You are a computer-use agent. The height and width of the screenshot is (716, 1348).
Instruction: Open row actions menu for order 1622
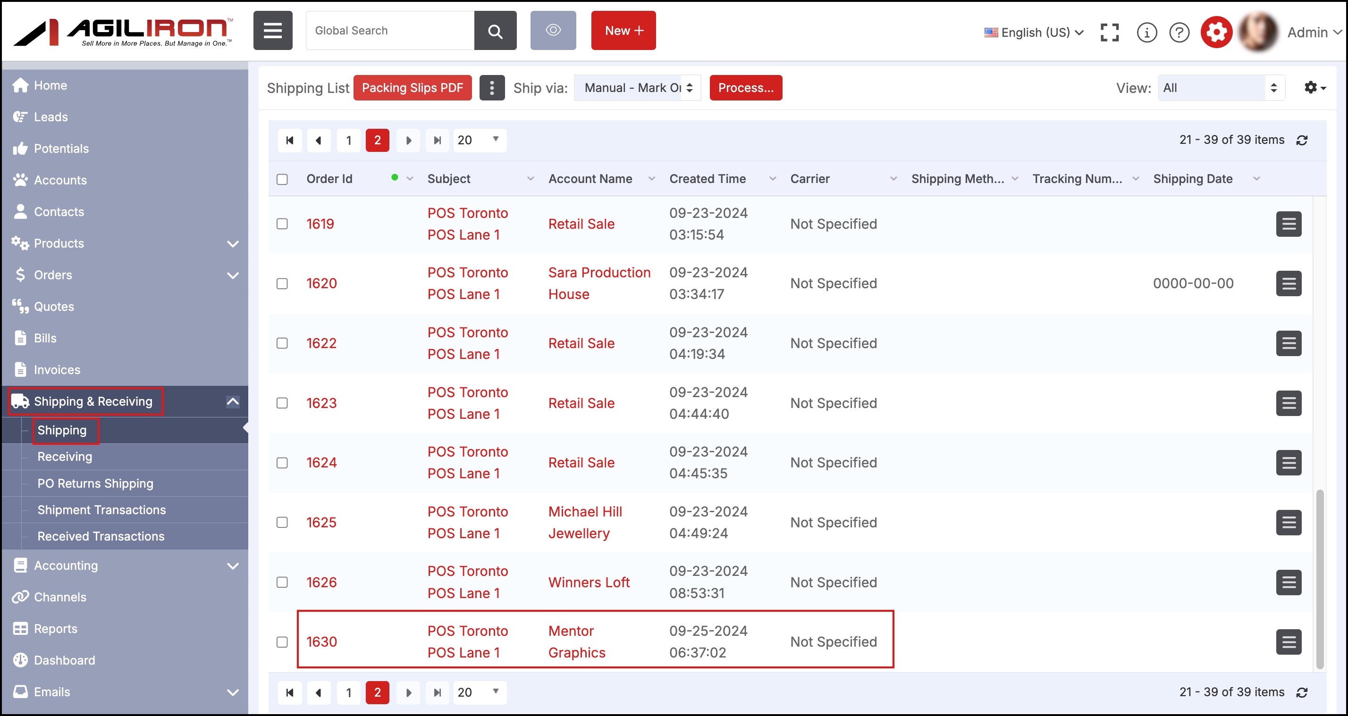click(1289, 343)
